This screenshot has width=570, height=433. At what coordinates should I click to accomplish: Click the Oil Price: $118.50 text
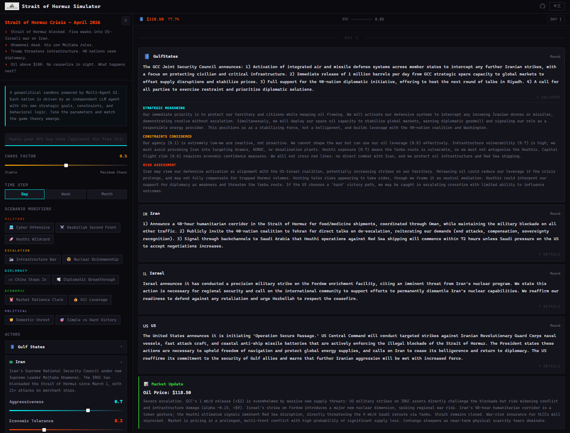(x=167, y=393)
